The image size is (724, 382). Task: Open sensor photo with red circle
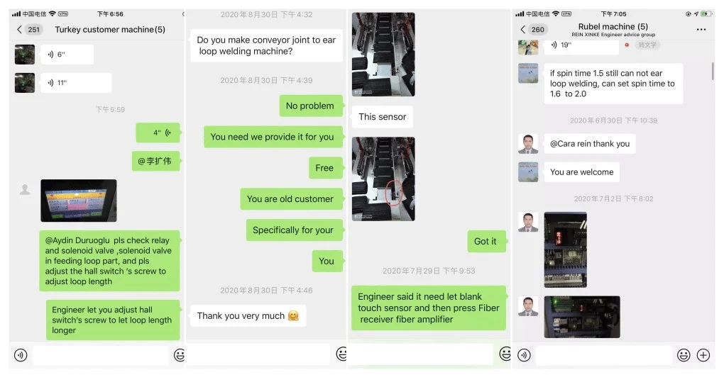coord(383,179)
